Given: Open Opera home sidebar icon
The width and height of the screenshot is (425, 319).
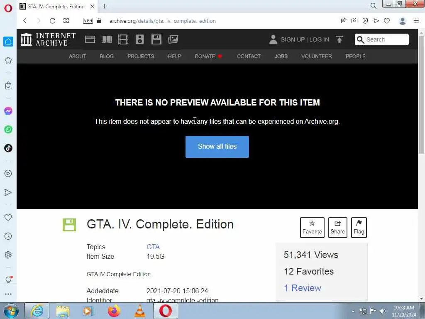Looking at the screenshot, I should [8, 42].
